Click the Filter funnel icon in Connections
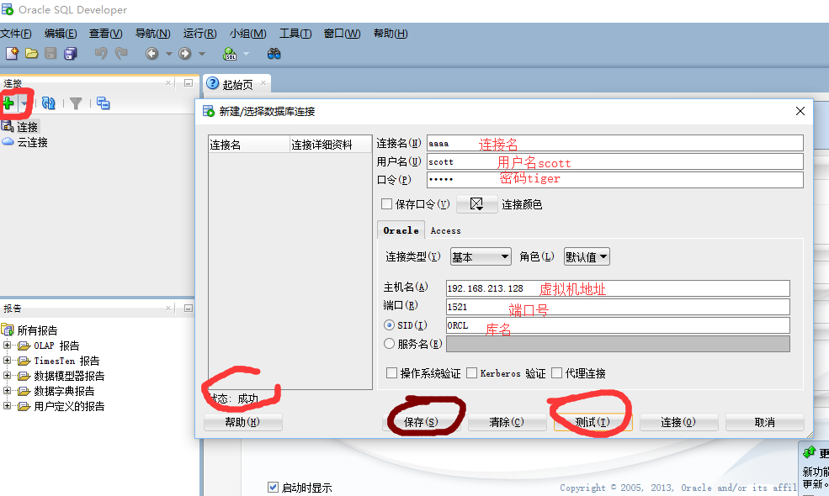This screenshot has width=829, height=496. coord(76,103)
